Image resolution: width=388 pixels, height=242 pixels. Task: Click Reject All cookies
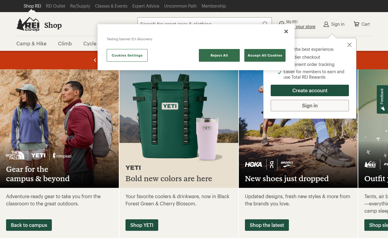click(x=219, y=55)
